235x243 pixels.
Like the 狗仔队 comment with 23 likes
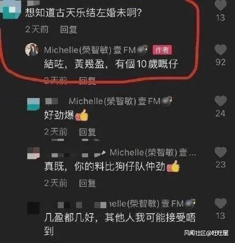(221, 152)
